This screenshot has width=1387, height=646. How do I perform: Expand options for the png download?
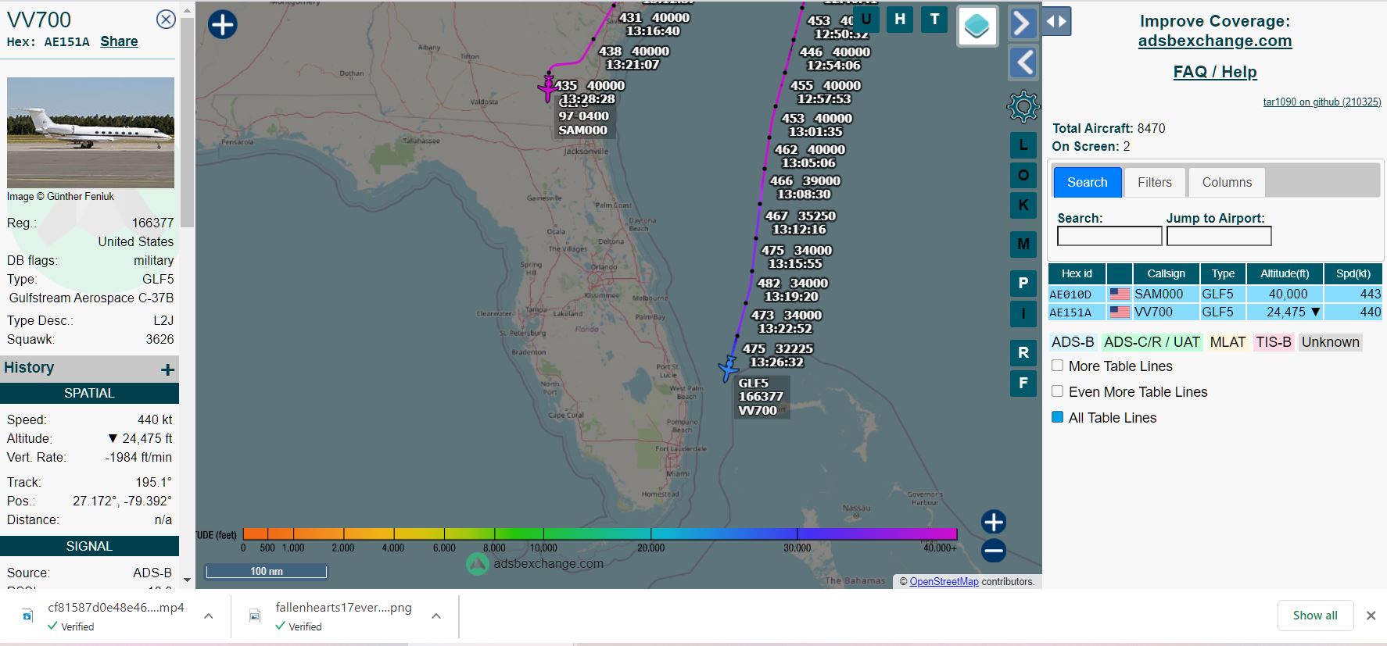pyautogui.click(x=436, y=616)
